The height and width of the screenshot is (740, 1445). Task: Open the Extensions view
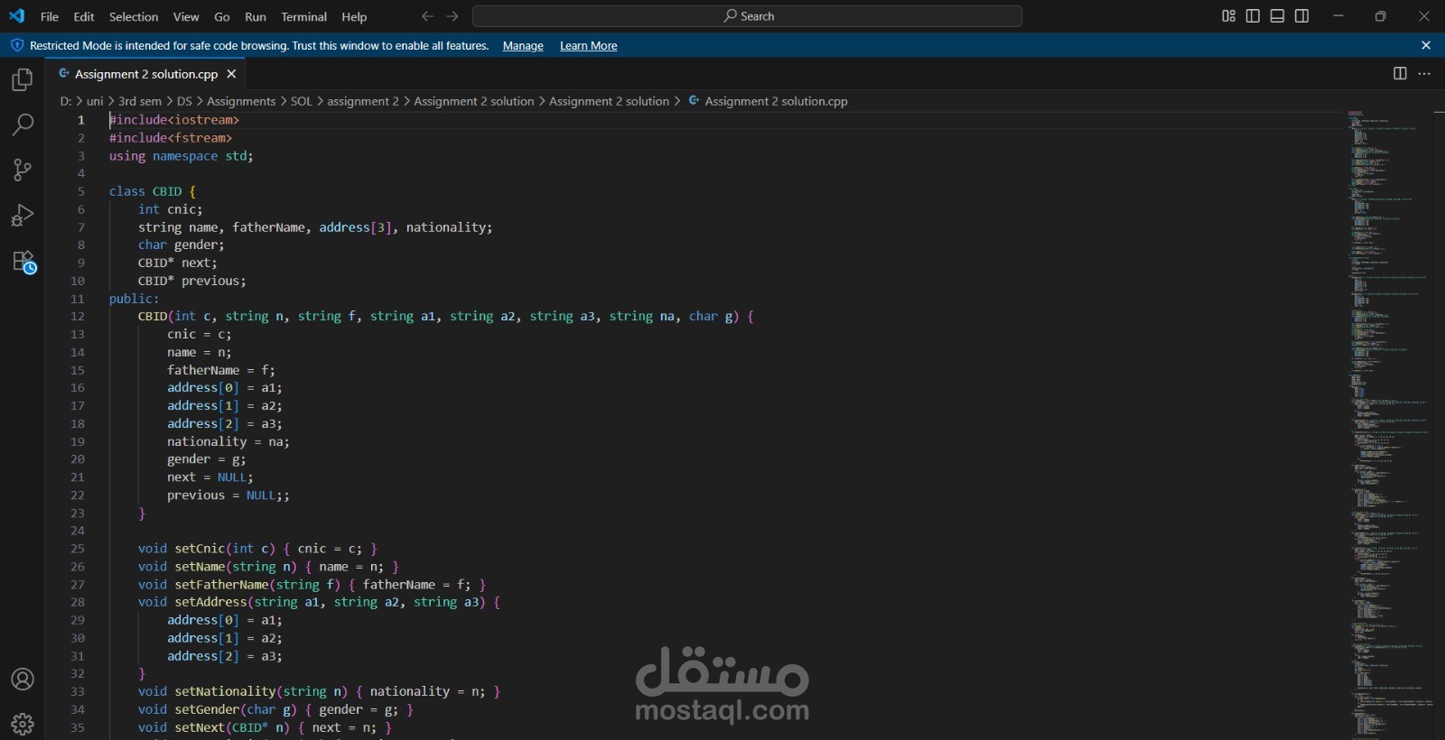click(23, 262)
